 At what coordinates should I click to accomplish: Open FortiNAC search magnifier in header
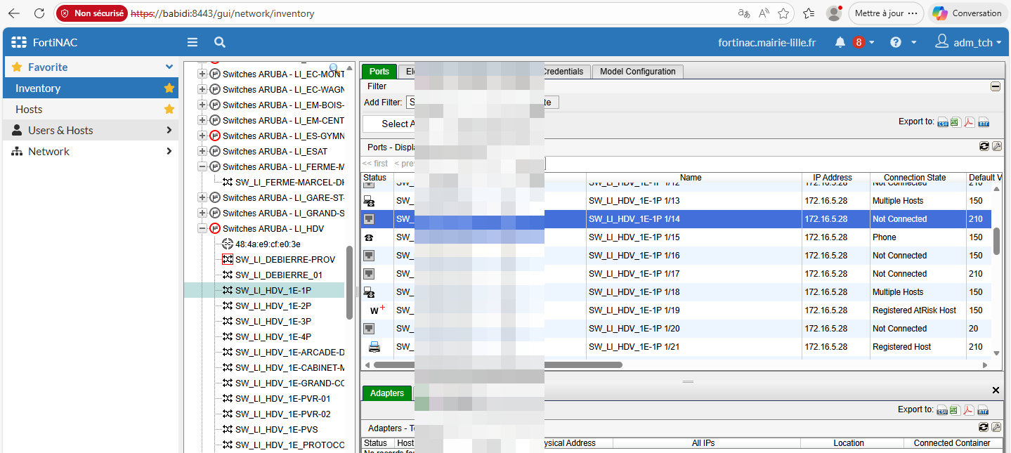coord(220,42)
